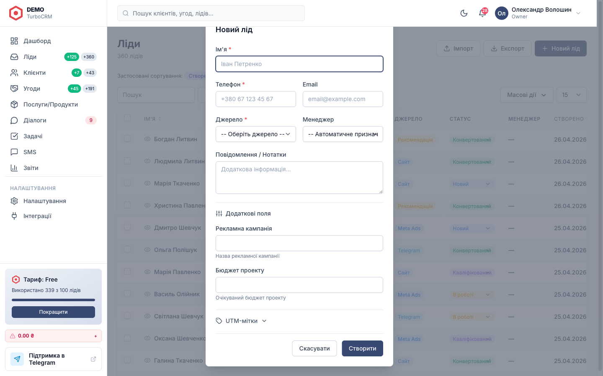
Task: Click the Створити button
Action: coord(363,348)
